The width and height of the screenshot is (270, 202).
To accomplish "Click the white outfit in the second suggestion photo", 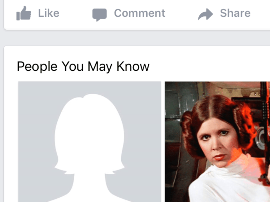I will [x=227, y=184].
